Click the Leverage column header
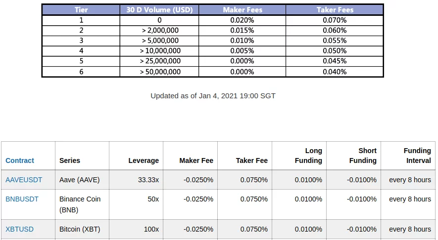438x240 pixels. (x=144, y=160)
